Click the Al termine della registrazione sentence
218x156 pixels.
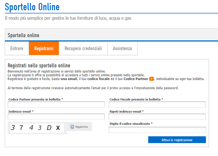coord(93,88)
